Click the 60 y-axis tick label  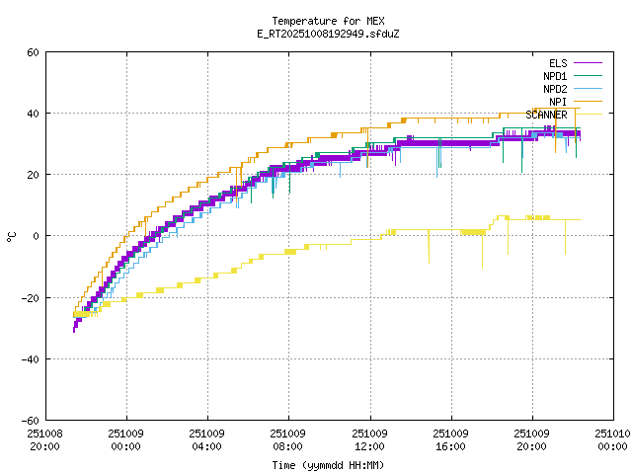click(33, 52)
